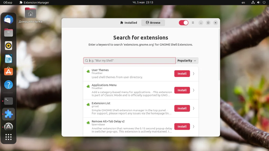Image resolution: width=269 pixels, height=151 pixels.
Task: Click the volume icon in top bar
Action: coord(258,2)
